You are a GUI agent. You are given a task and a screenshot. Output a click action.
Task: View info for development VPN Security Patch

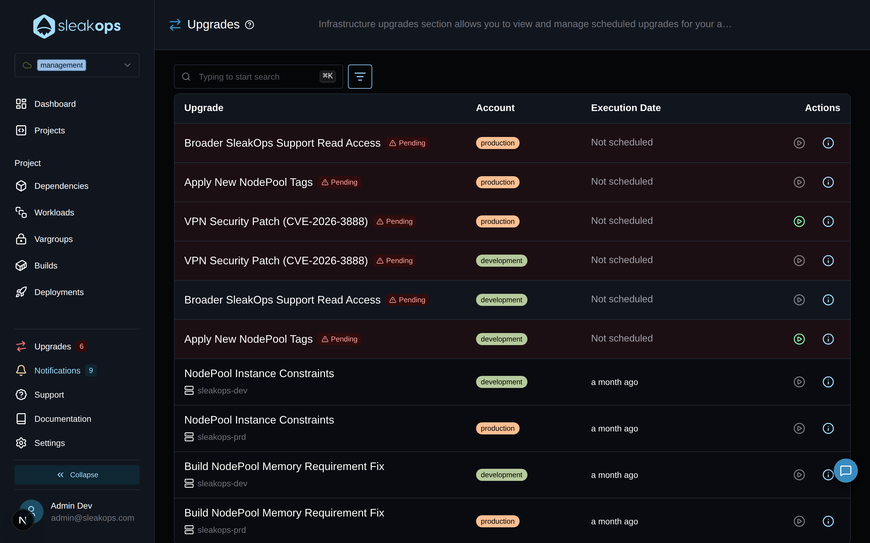pyautogui.click(x=828, y=260)
